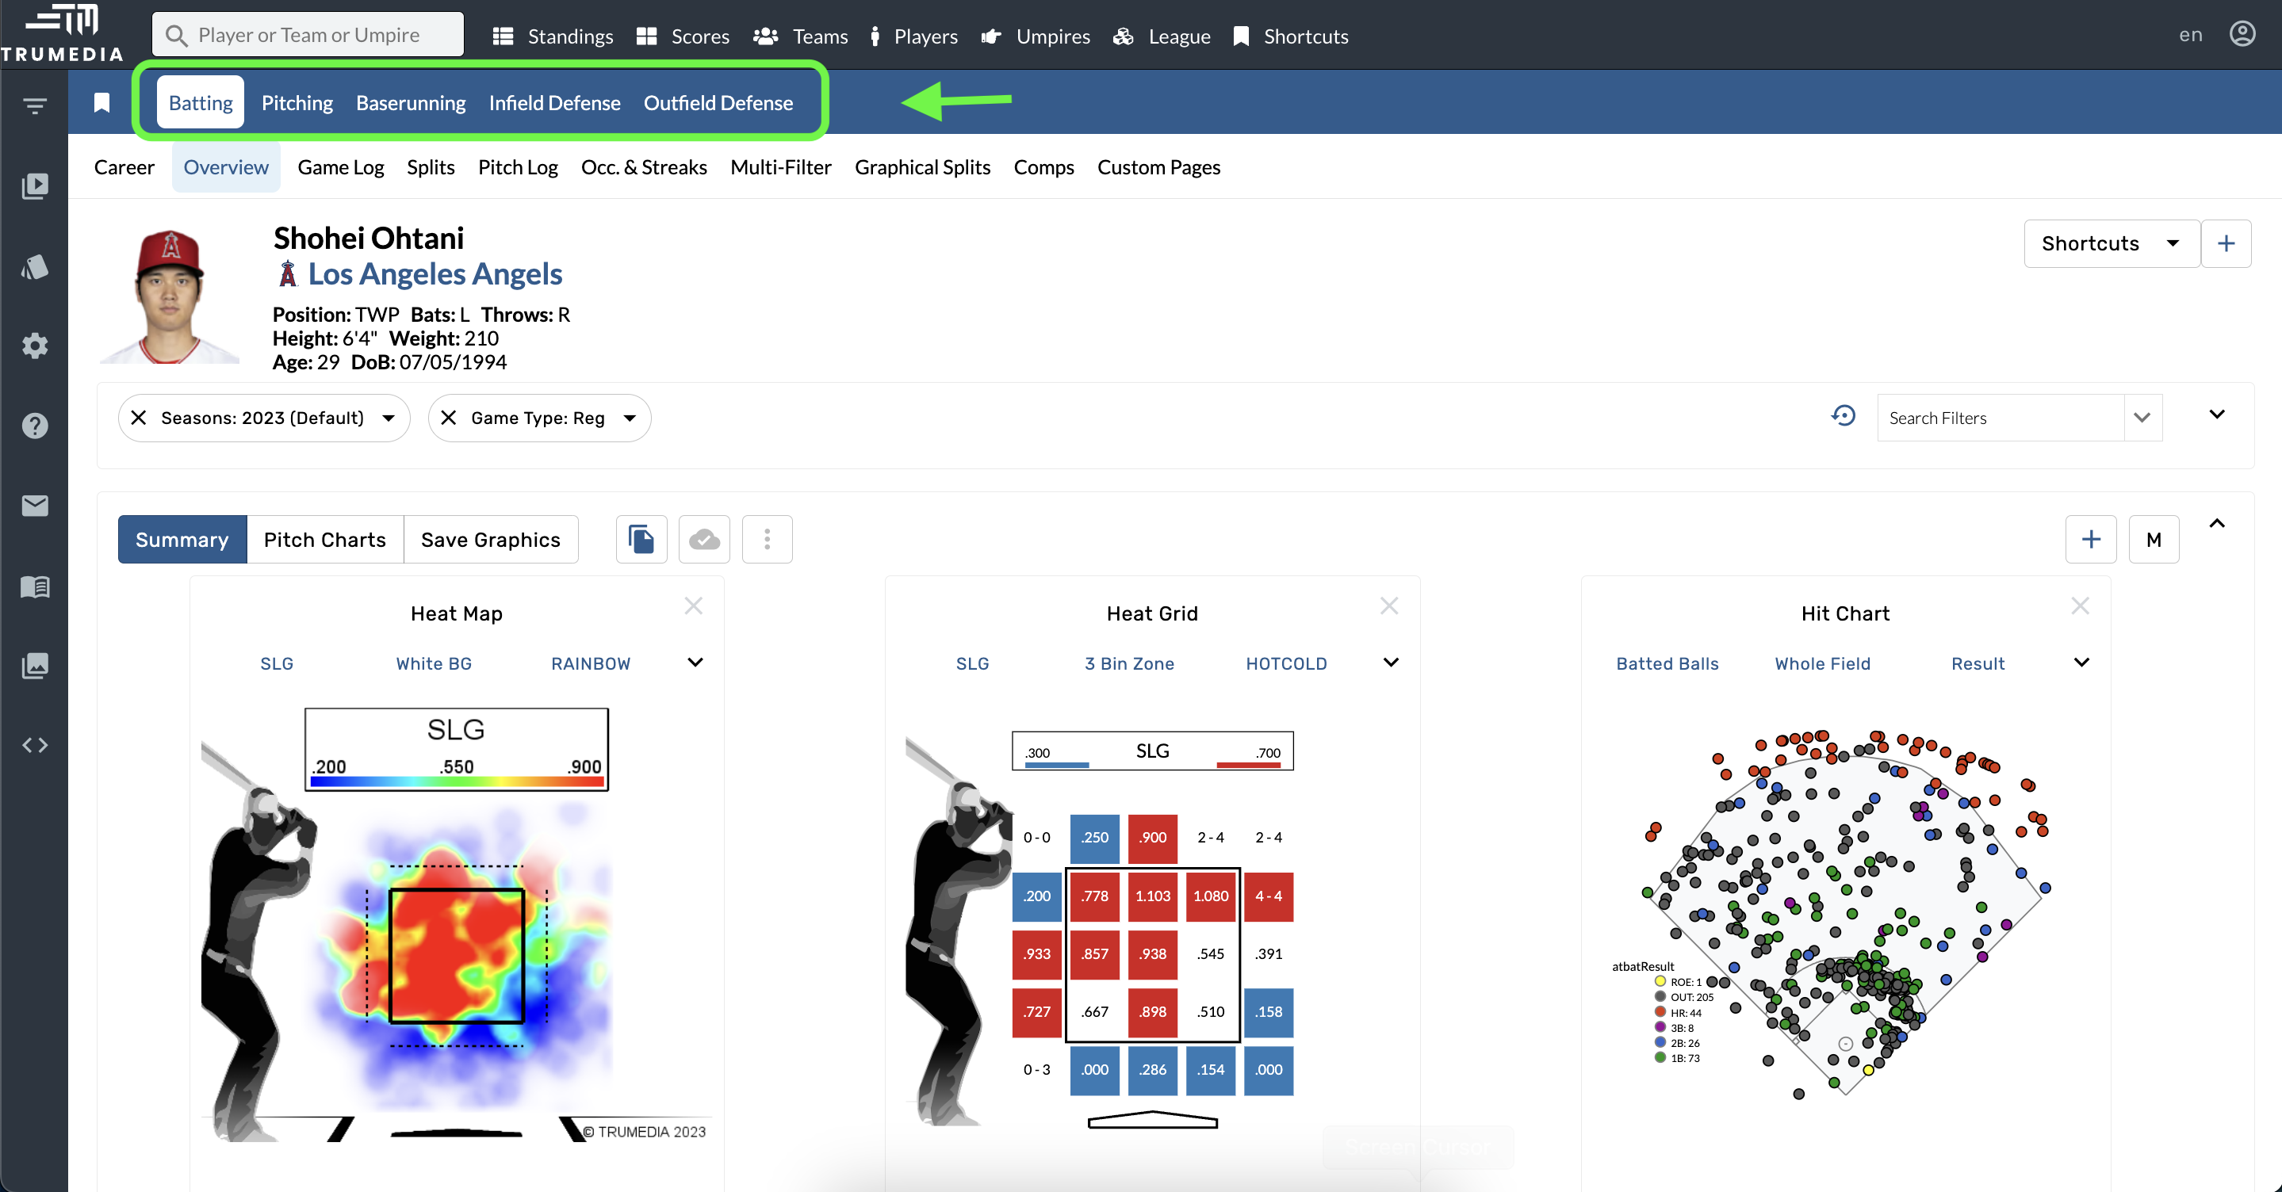The height and width of the screenshot is (1192, 2282).
Task: Open the Search Filters combo box
Action: point(2001,418)
